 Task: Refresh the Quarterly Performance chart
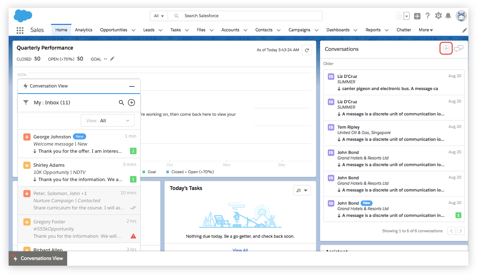pos(307,50)
